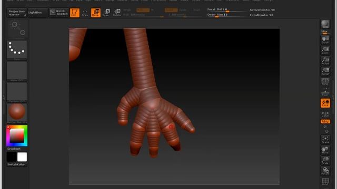The height and width of the screenshot is (189, 337).
Task: Toggle the Gradient color option
Action: point(14,149)
